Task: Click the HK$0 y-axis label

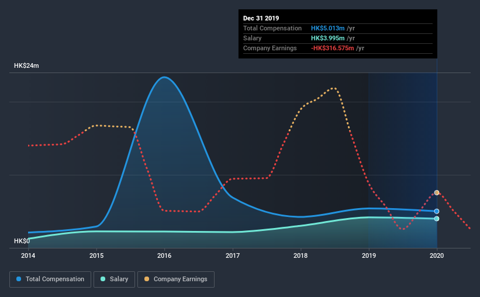Action: [x=22, y=241]
